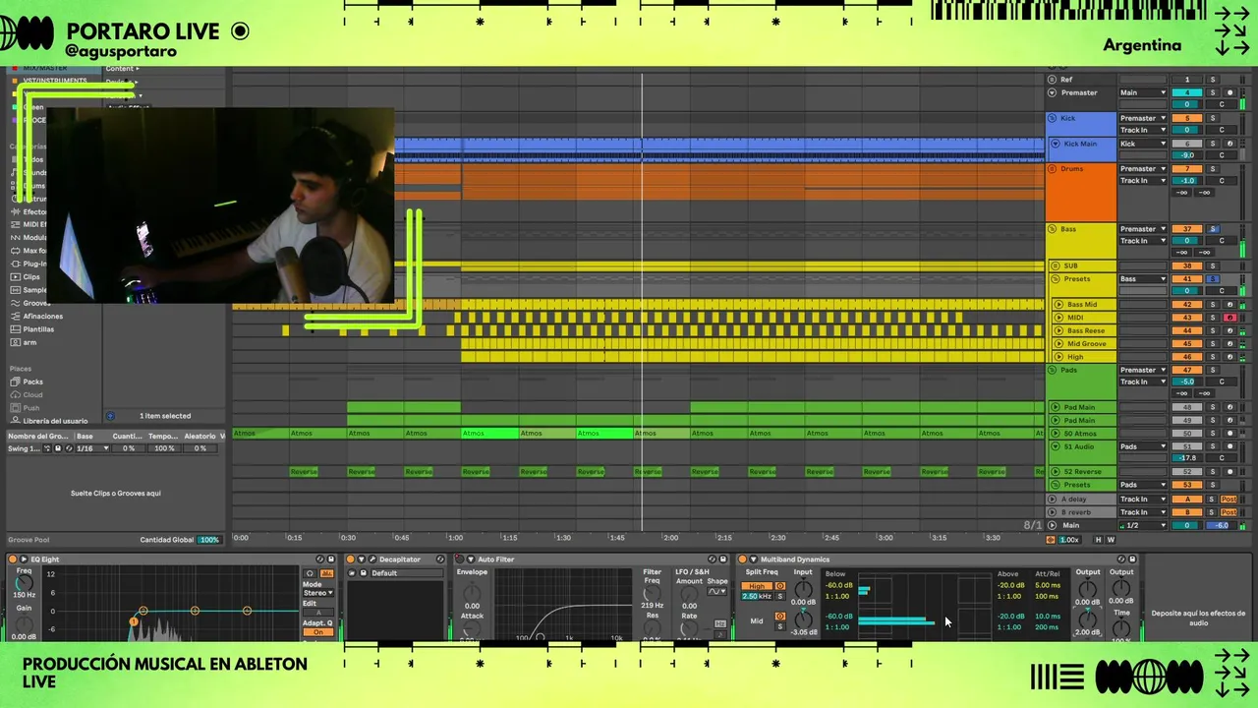Solo the Ref track

[1212, 80]
